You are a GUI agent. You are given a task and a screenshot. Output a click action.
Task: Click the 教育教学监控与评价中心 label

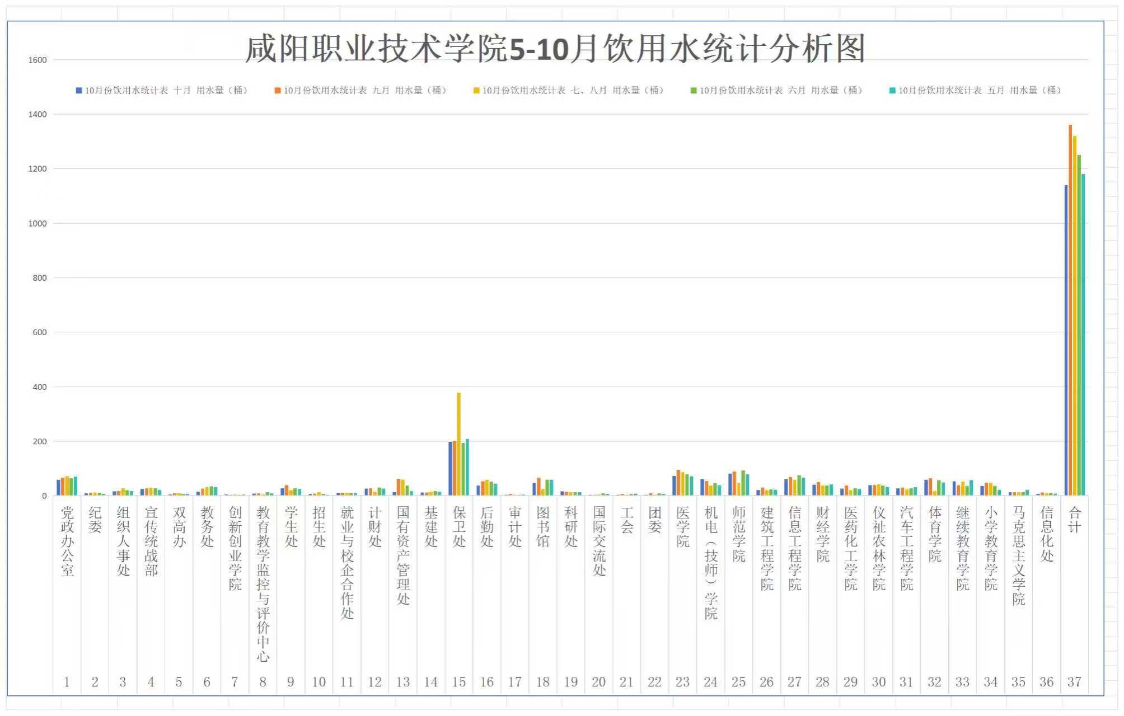pos(263,583)
